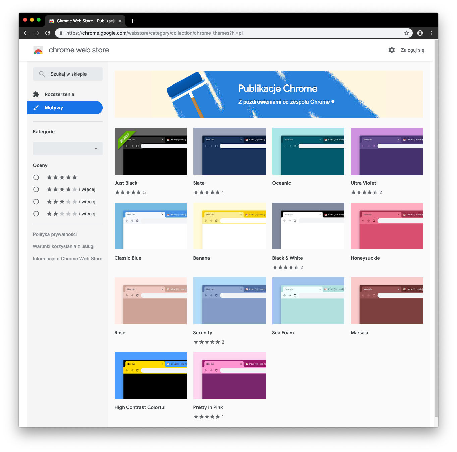The width and height of the screenshot is (457, 452).
Task: Open the Polityka prywatności link
Action: point(55,234)
